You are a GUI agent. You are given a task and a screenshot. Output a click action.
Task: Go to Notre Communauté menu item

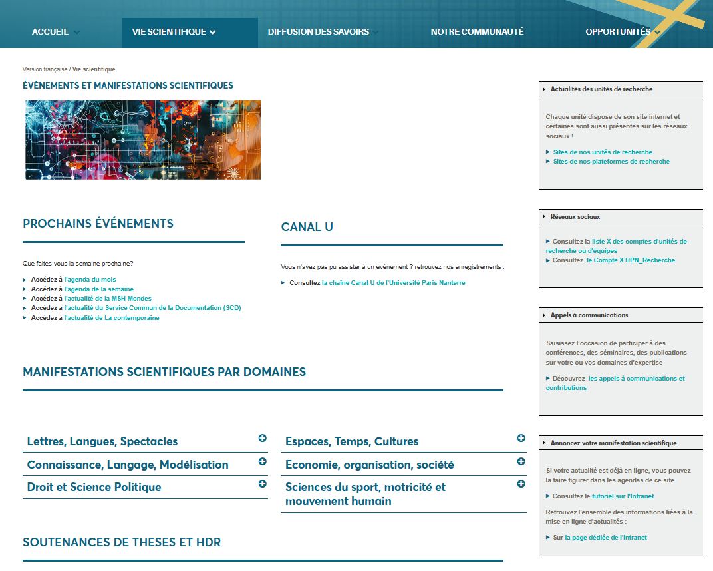477,32
